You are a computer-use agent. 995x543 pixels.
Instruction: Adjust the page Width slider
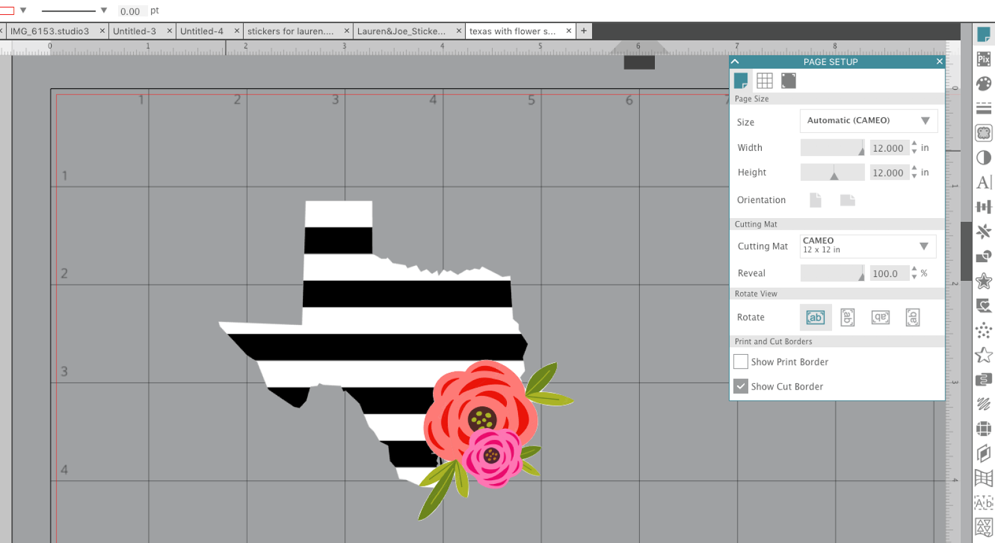click(833, 148)
